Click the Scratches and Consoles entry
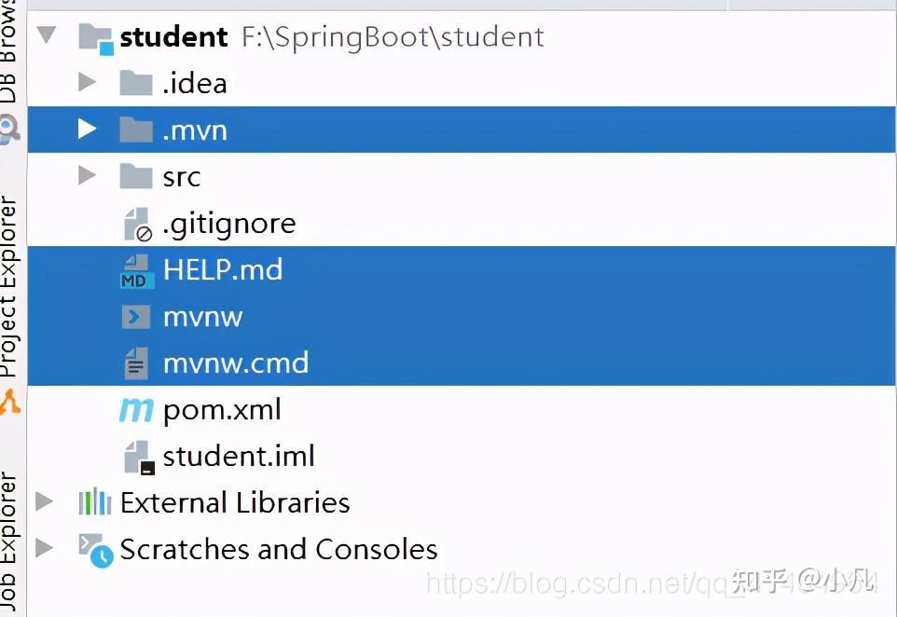897x617 pixels. pyautogui.click(x=279, y=549)
